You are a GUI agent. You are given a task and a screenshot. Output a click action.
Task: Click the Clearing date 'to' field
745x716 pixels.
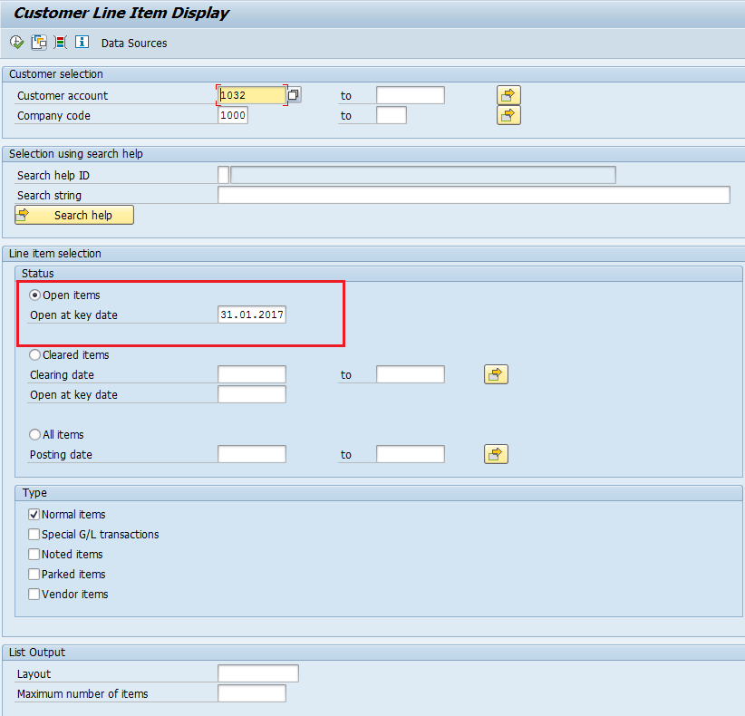pos(411,374)
